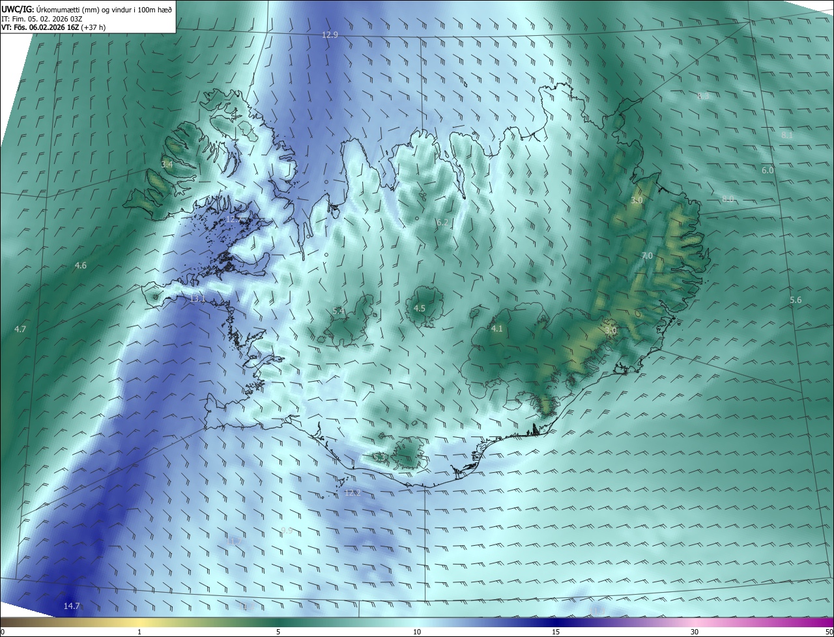Click the 13.1 value on the map
834x637 pixels.
click(197, 298)
